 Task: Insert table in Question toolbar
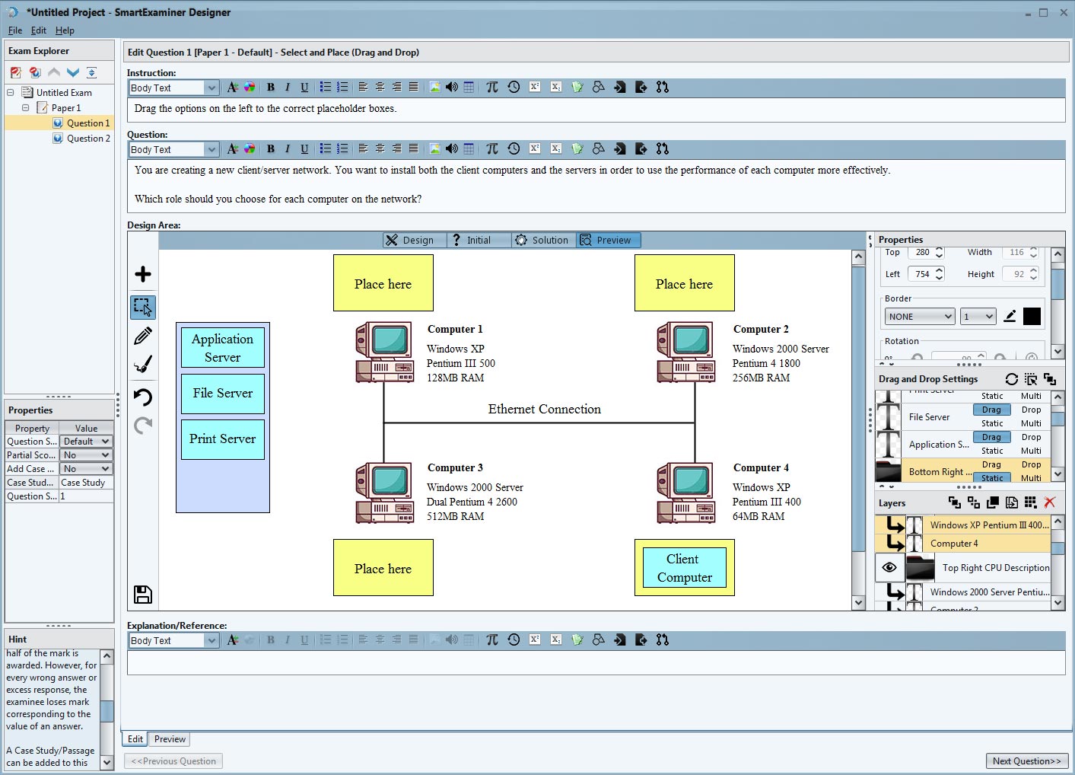pyautogui.click(x=469, y=149)
